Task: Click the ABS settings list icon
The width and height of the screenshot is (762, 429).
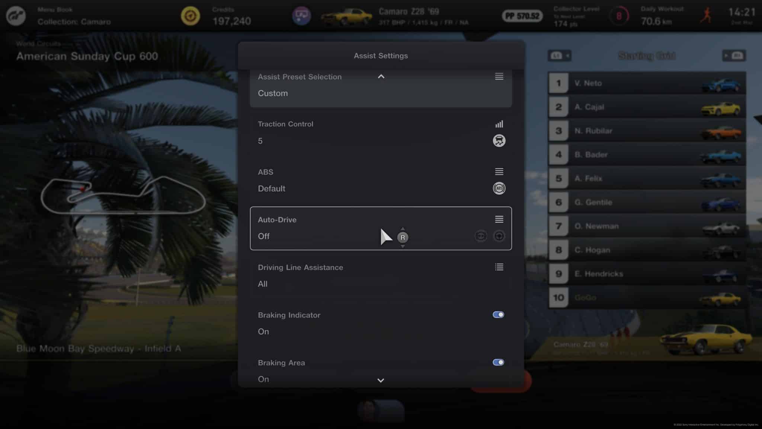Action: tap(499, 171)
